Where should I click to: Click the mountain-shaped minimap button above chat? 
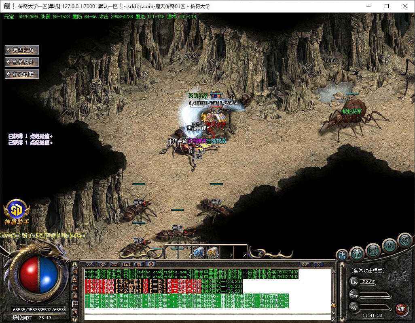pyautogui.click(x=90, y=264)
